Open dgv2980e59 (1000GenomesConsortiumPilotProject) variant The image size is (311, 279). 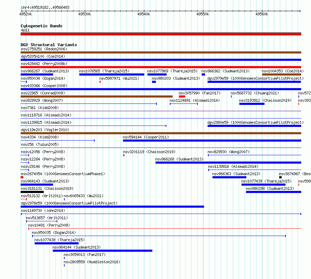point(254,126)
